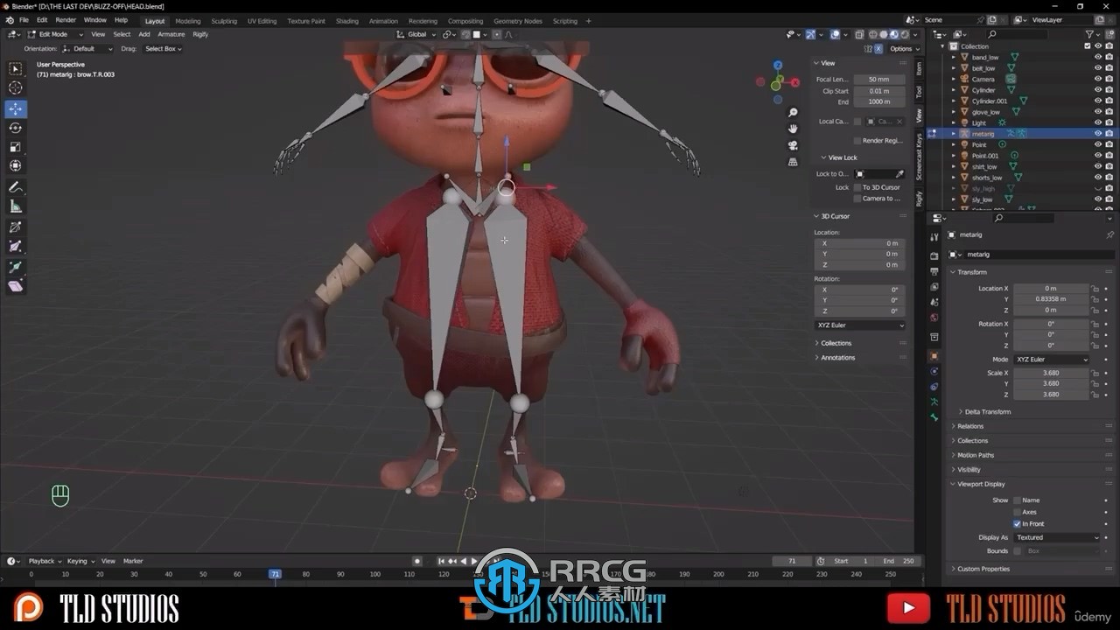Open the Display As Textured dropdown
Image resolution: width=1120 pixels, height=630 pixels.
pos(1056,537)
